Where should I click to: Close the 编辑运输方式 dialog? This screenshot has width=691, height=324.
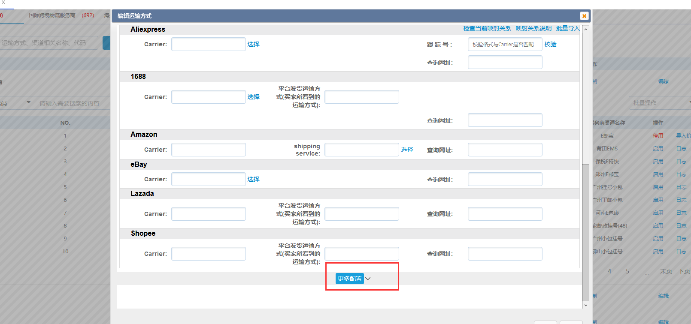point(584,16)
